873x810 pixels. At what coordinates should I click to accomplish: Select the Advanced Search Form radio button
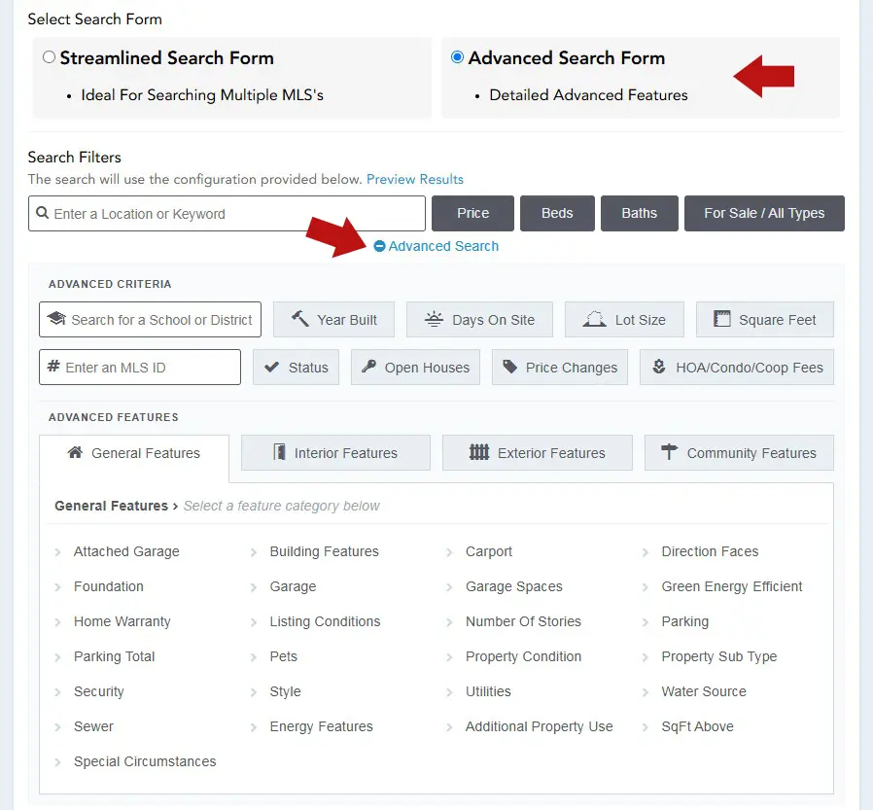point(457,56)
